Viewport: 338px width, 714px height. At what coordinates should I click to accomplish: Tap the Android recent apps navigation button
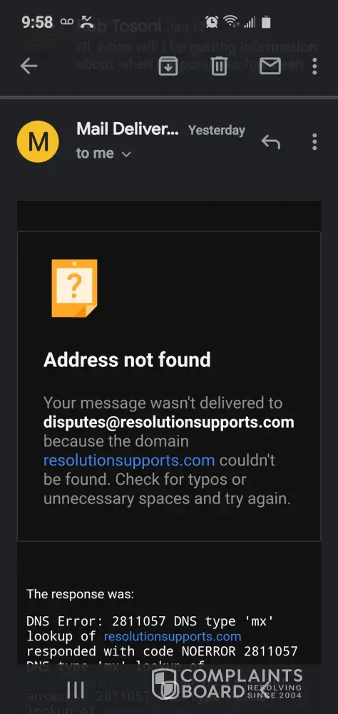click(75, 690)
